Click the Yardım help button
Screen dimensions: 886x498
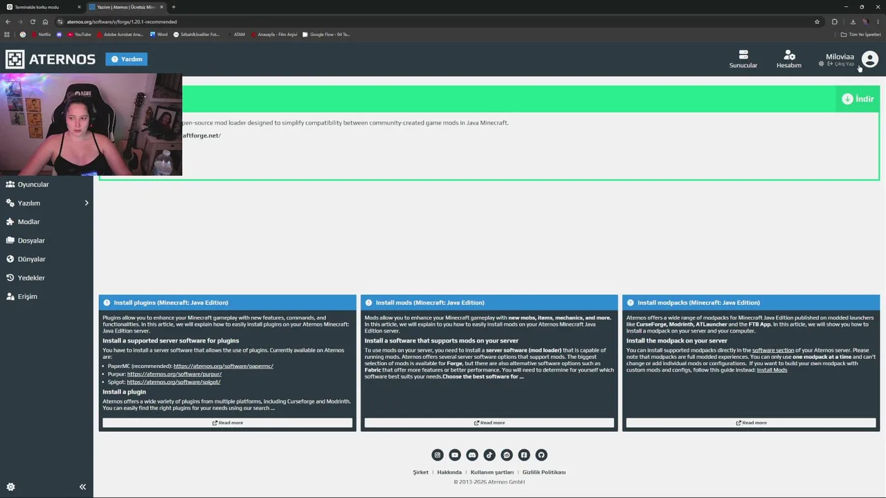(x=127, y=59)
